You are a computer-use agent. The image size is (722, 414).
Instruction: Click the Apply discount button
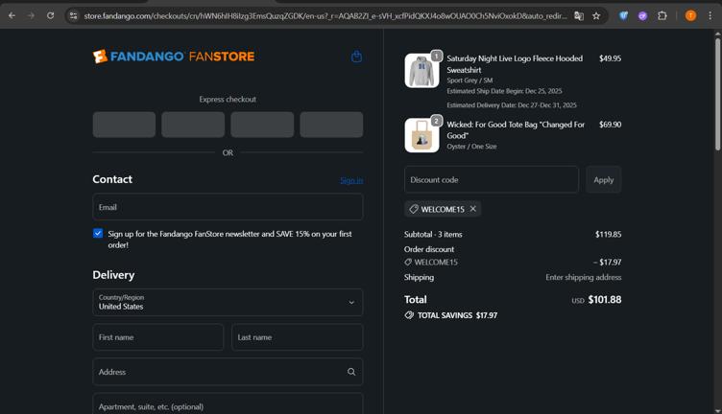[x=603, y=179]
